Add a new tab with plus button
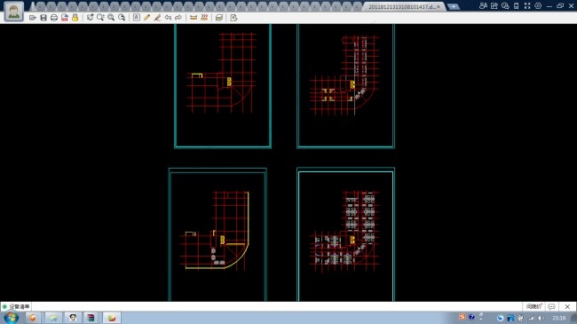The height and width of the screenshot is (324, 577). [x=453, y=6]
